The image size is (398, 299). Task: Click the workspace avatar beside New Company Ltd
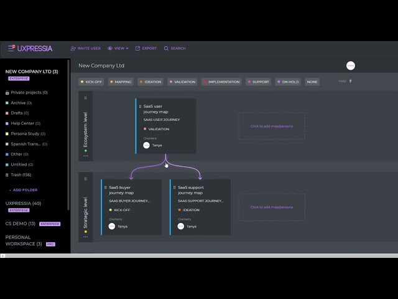(x=351, y=65)
